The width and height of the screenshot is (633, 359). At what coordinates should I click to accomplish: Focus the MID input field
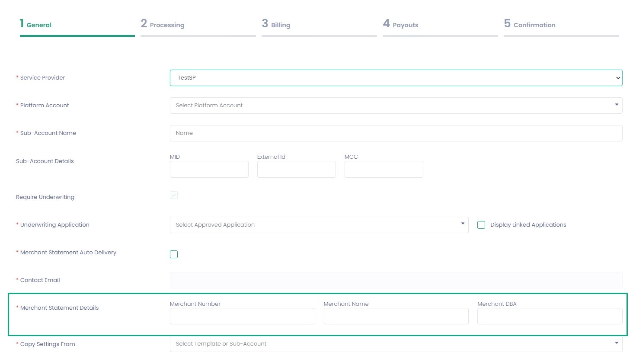[209, 170]
